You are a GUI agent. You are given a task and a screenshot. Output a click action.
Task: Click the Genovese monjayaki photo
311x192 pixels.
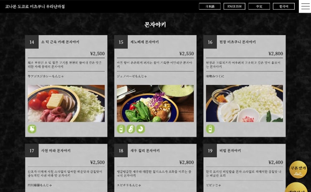[x=155, y=104]
